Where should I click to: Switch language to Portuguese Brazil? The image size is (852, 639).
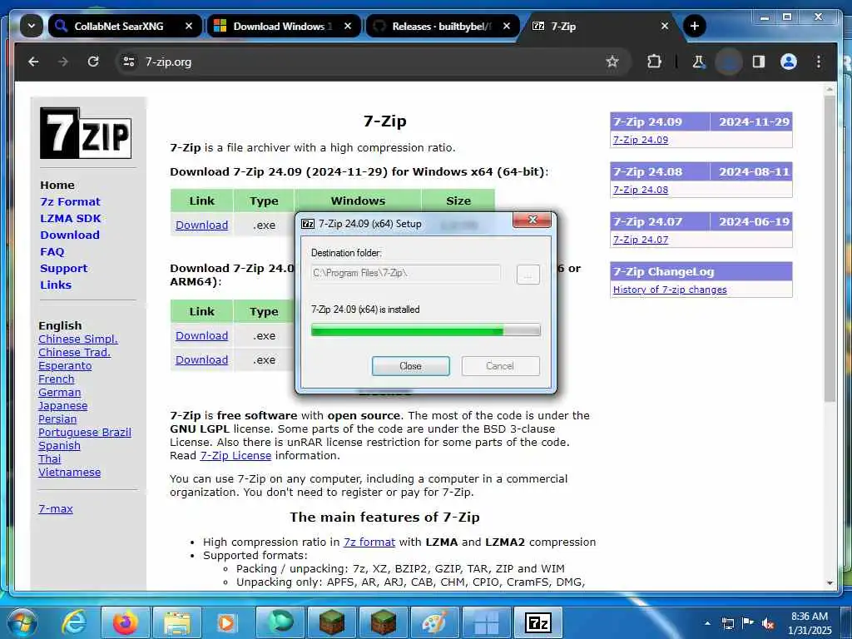[x=84, y=433]
